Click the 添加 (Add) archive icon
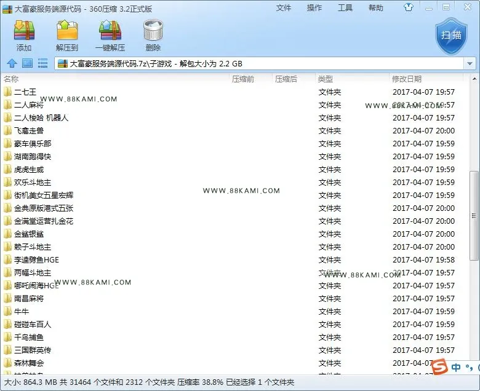The height and width of the screenshot is (391, 480). 24,30
